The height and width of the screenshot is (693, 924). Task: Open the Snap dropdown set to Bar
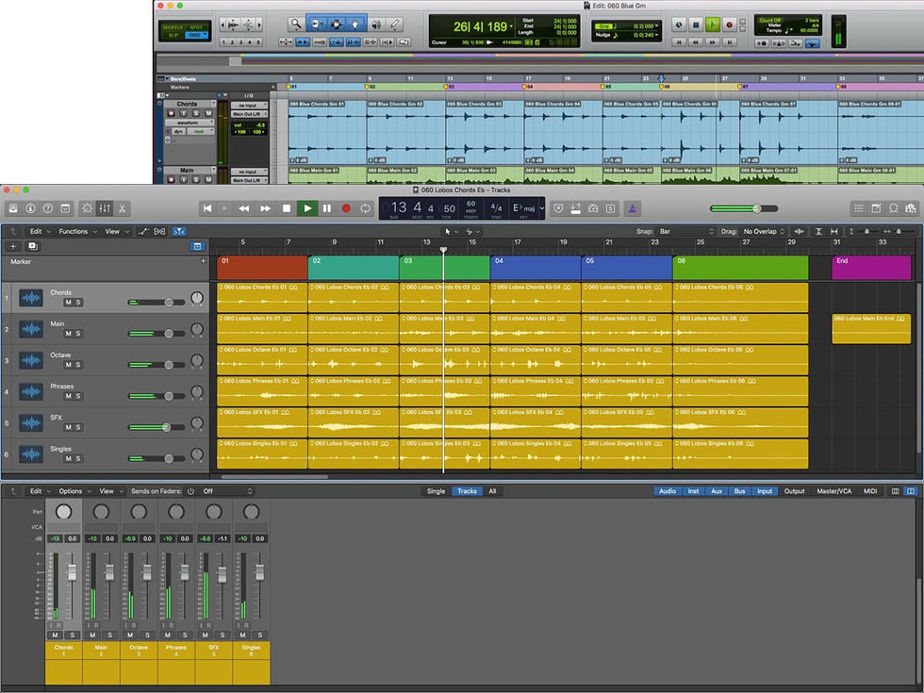click(x=686, y=231)
